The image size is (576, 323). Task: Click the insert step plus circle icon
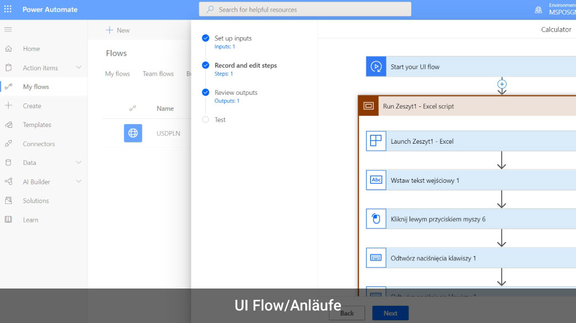click(x=502, y=84)
